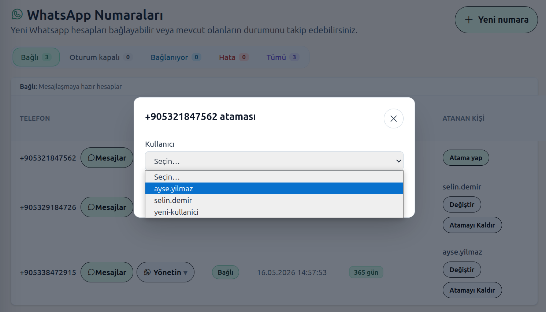The image size is (546, 312).
Task: Open Mesajlar for +905338472915
Action: (x=107, y=272)
